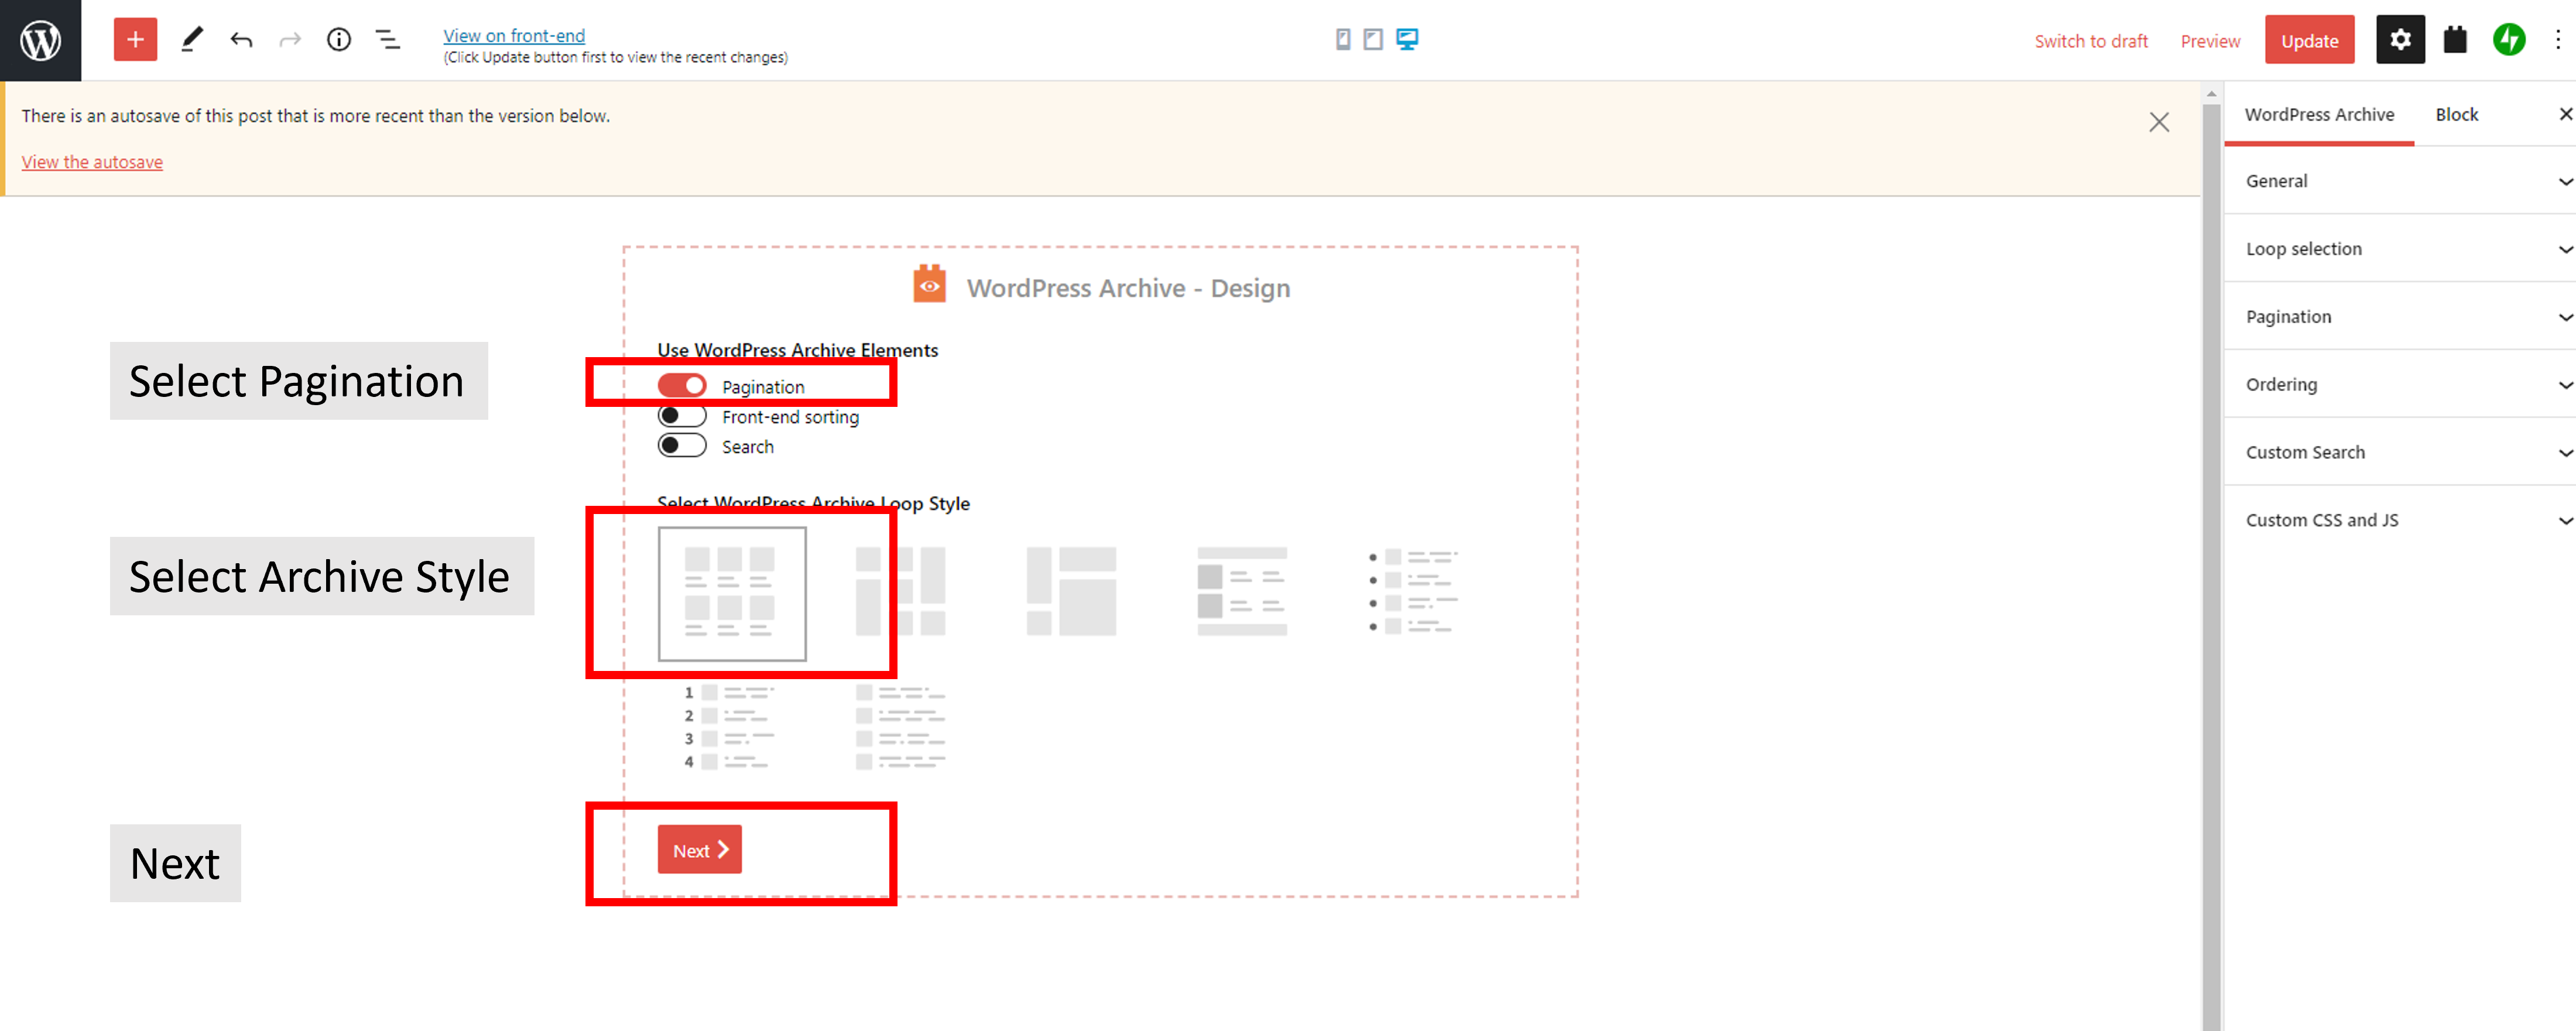Open the block list view
This screenshot has height=1031, width=2576.
point(388,40)
